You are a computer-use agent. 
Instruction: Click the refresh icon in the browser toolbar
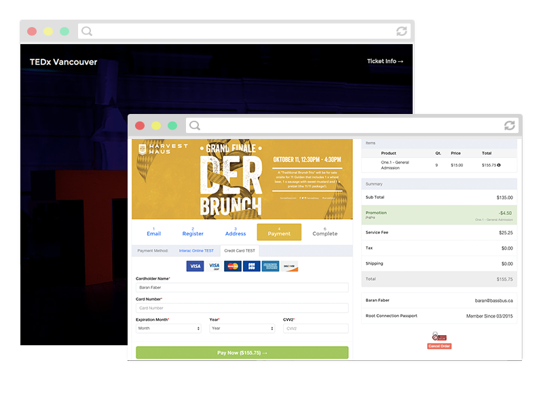pyautogui.click(x=509, y=125)
